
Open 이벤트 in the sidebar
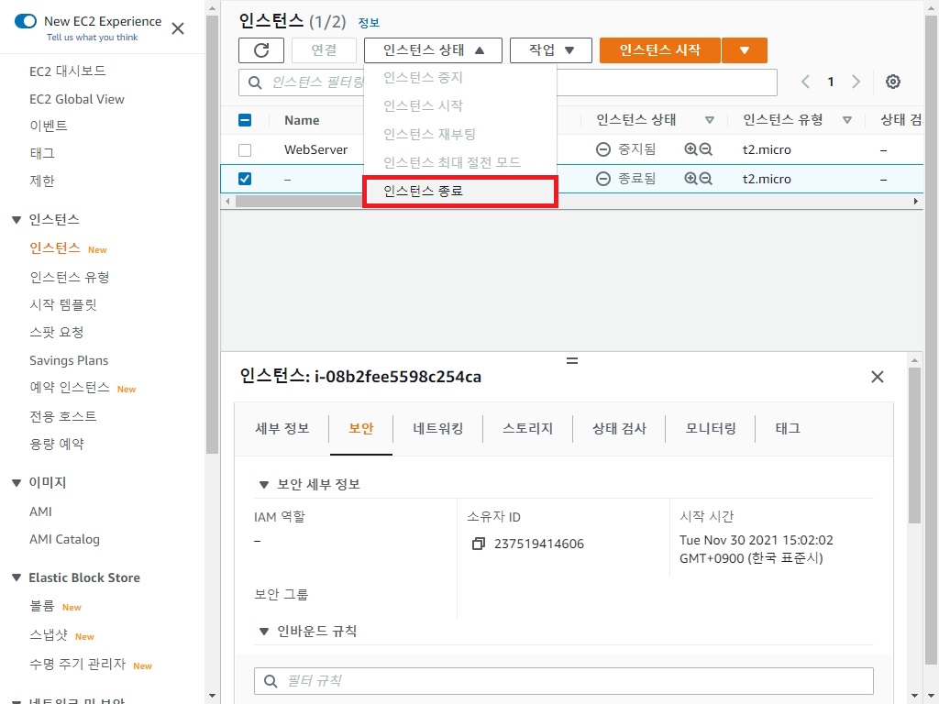[x=49, y=126]
